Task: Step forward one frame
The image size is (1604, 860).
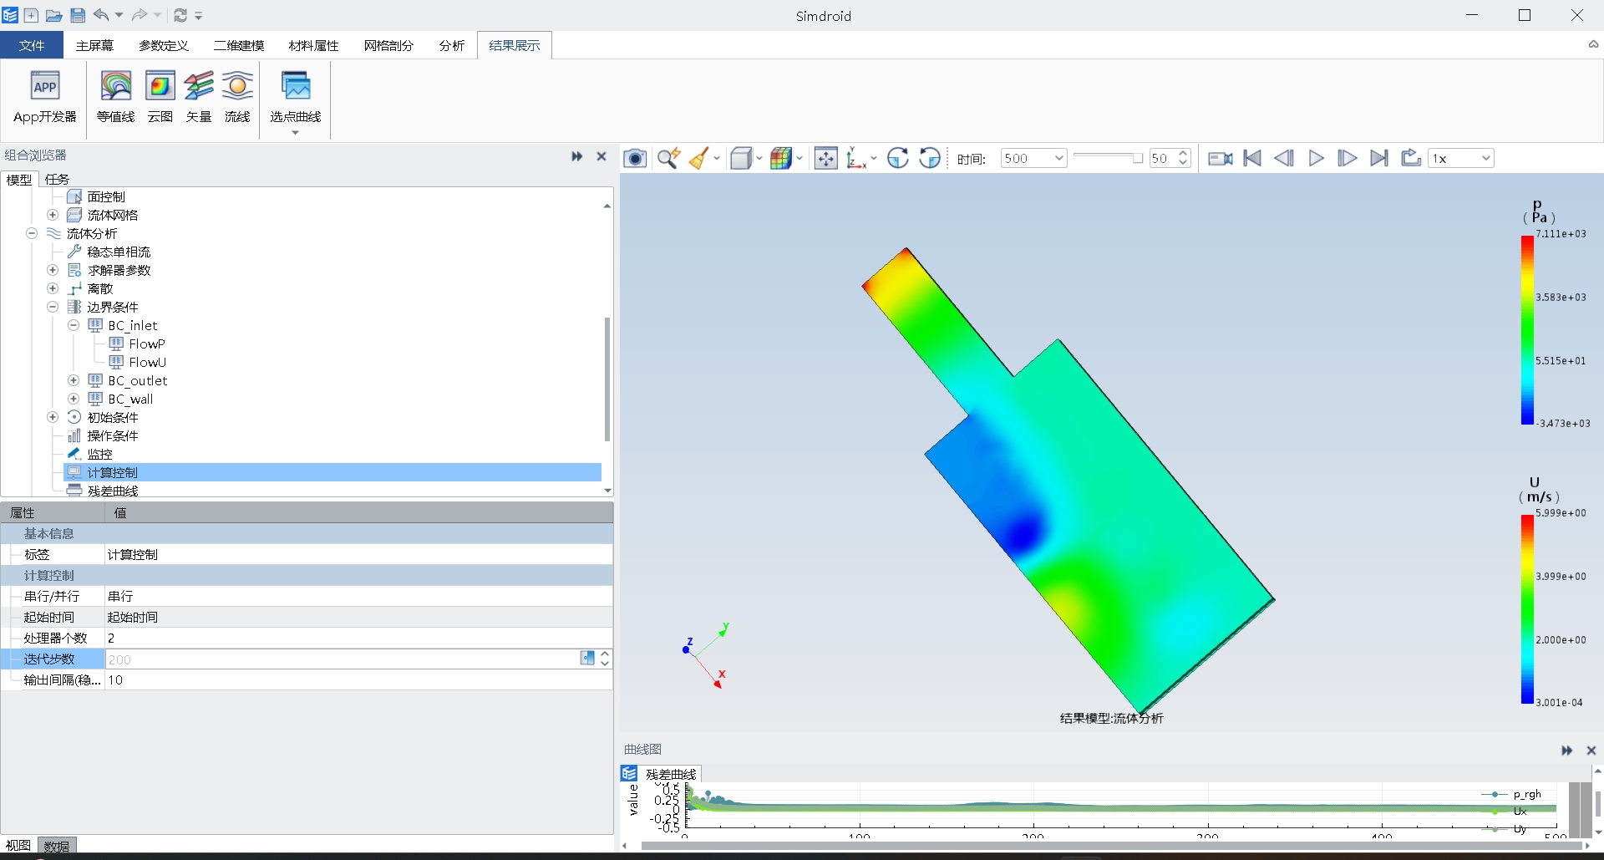Action: [1347, 158]
